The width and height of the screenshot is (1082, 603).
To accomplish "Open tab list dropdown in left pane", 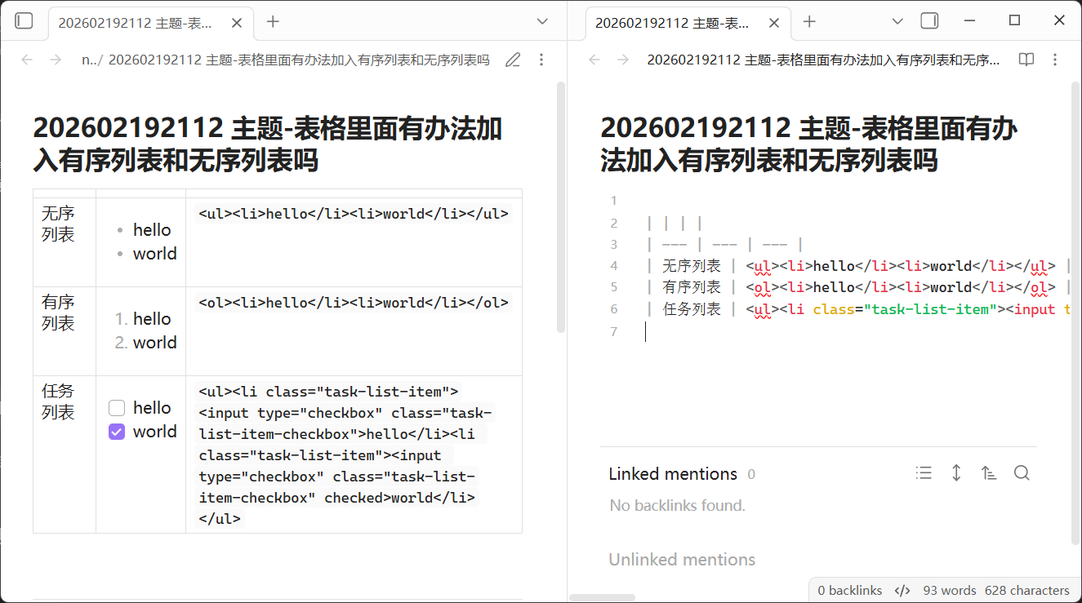I will coord(542,22).
